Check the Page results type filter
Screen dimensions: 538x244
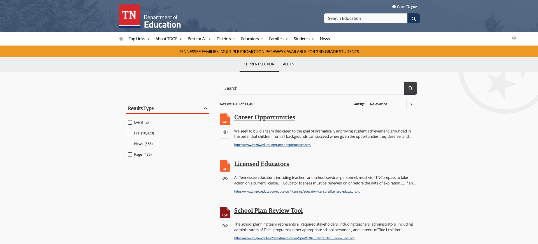point(130,155)
